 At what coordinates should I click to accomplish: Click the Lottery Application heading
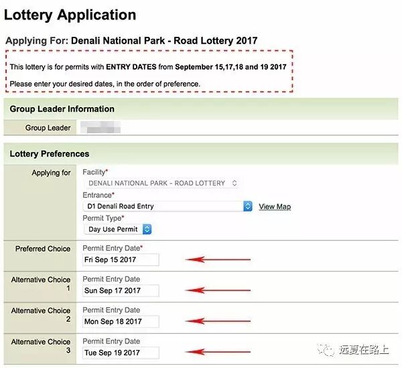pyautogui.click(x=70, y=15)
